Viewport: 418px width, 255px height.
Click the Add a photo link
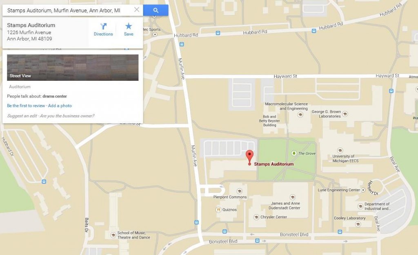pos(60,106)
